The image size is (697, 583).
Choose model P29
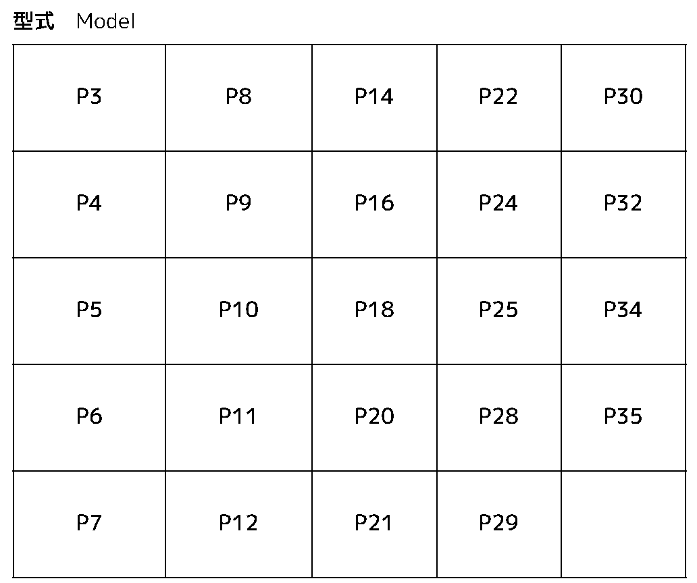tap(498, 524)
